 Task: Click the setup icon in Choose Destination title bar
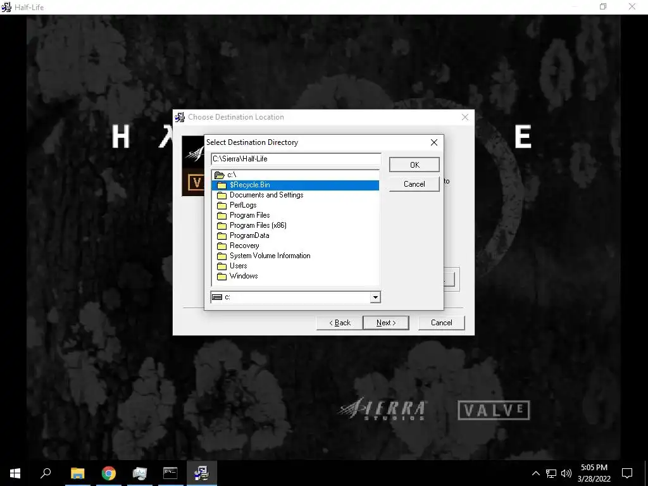pyautogui.click(x=180, y=117)
